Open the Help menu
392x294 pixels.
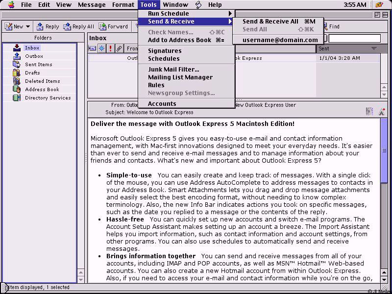(x=215, y=5)
